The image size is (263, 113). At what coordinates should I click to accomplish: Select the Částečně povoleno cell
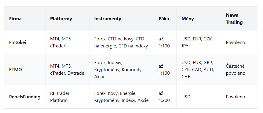239,69
